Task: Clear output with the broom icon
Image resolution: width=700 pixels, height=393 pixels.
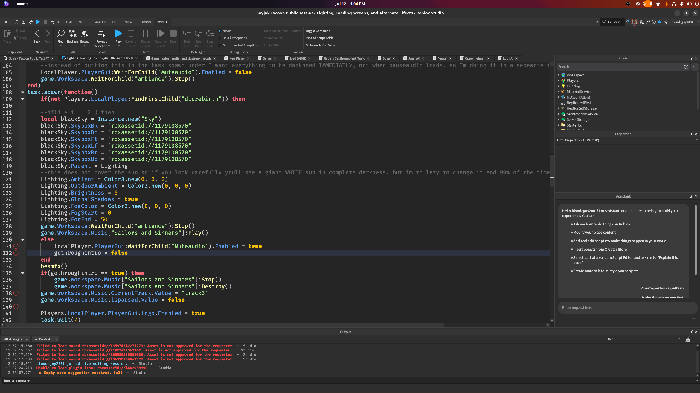Action: pyautogui.click(x=687, y=339)
